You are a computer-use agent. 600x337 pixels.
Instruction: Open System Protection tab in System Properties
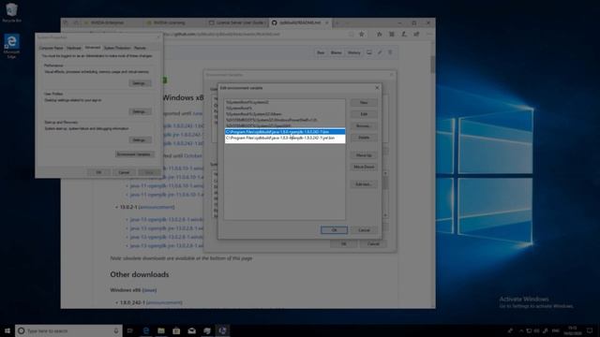click(x=117, y=48)
